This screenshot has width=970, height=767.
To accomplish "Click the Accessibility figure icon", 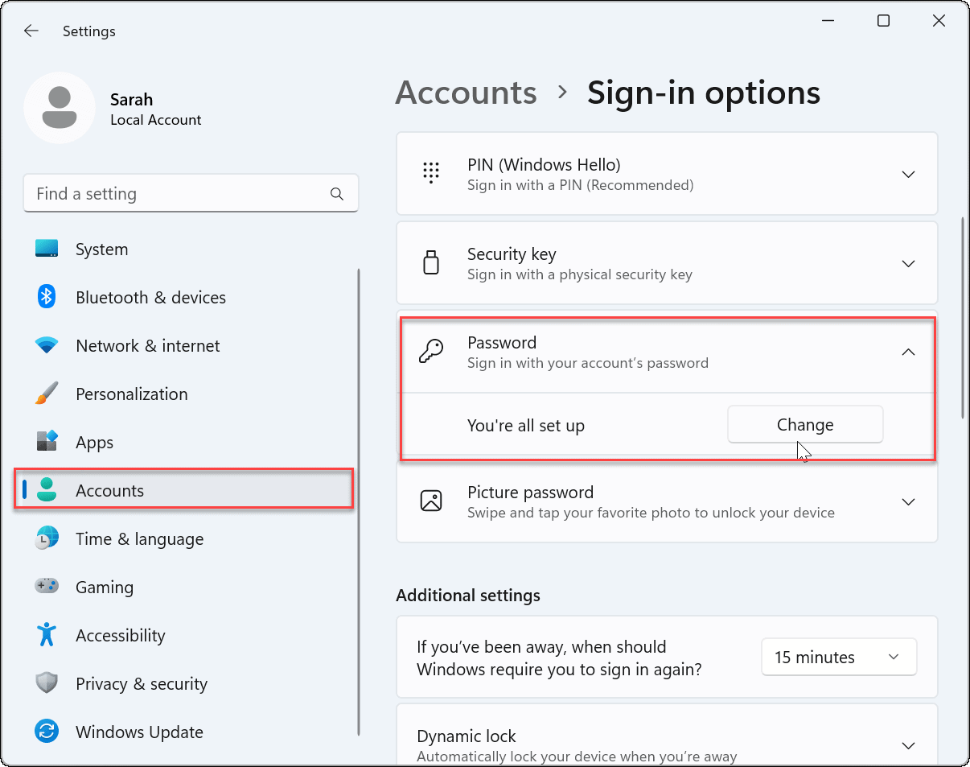I will coord(47,635).
